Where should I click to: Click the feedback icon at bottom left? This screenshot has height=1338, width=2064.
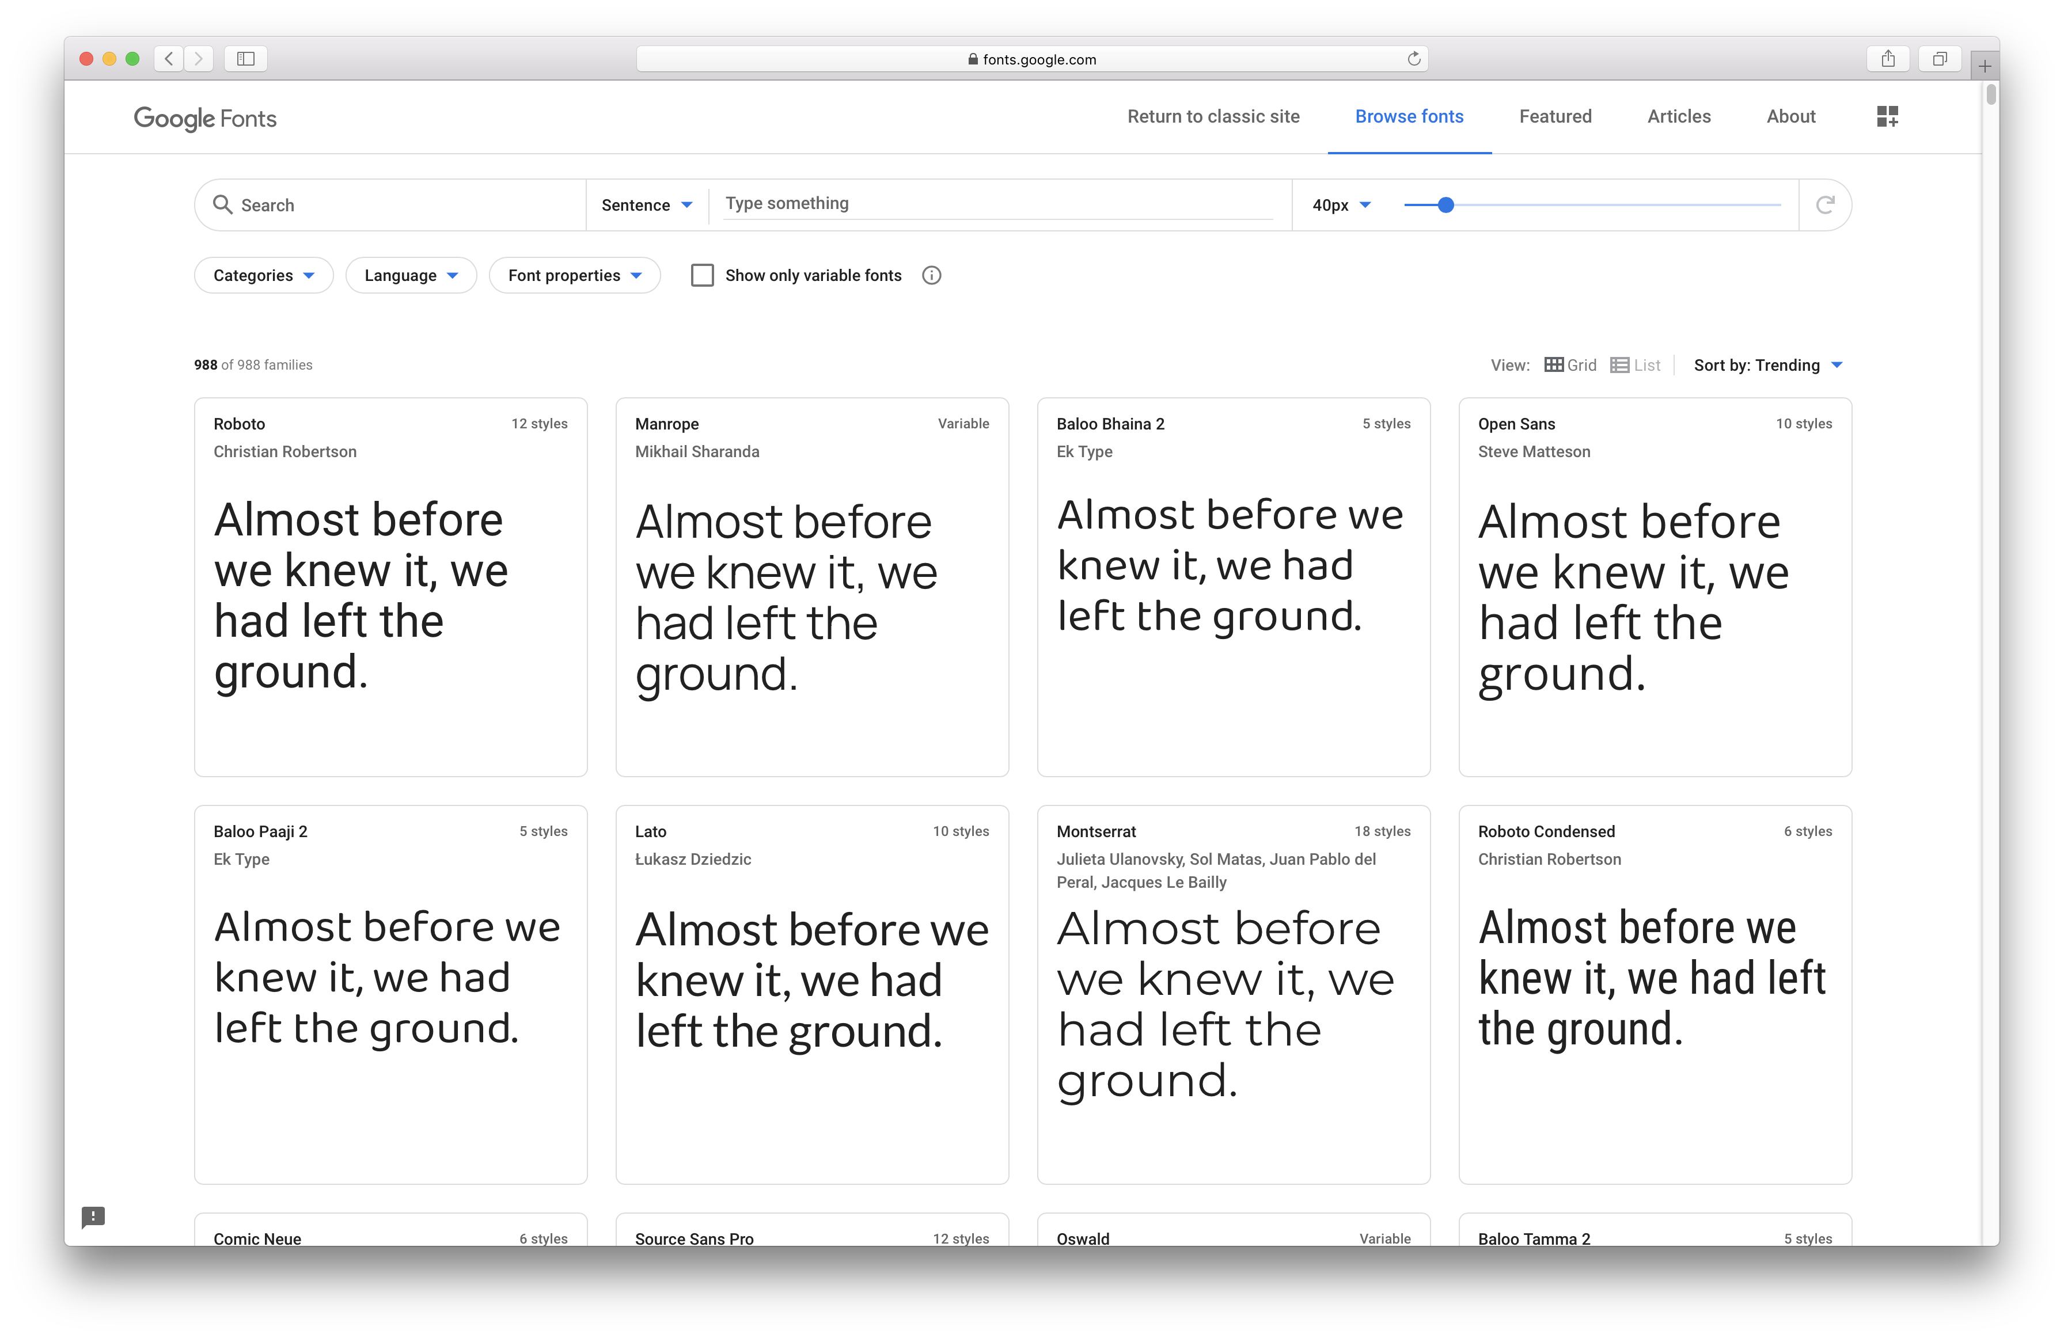point(93,1217)
